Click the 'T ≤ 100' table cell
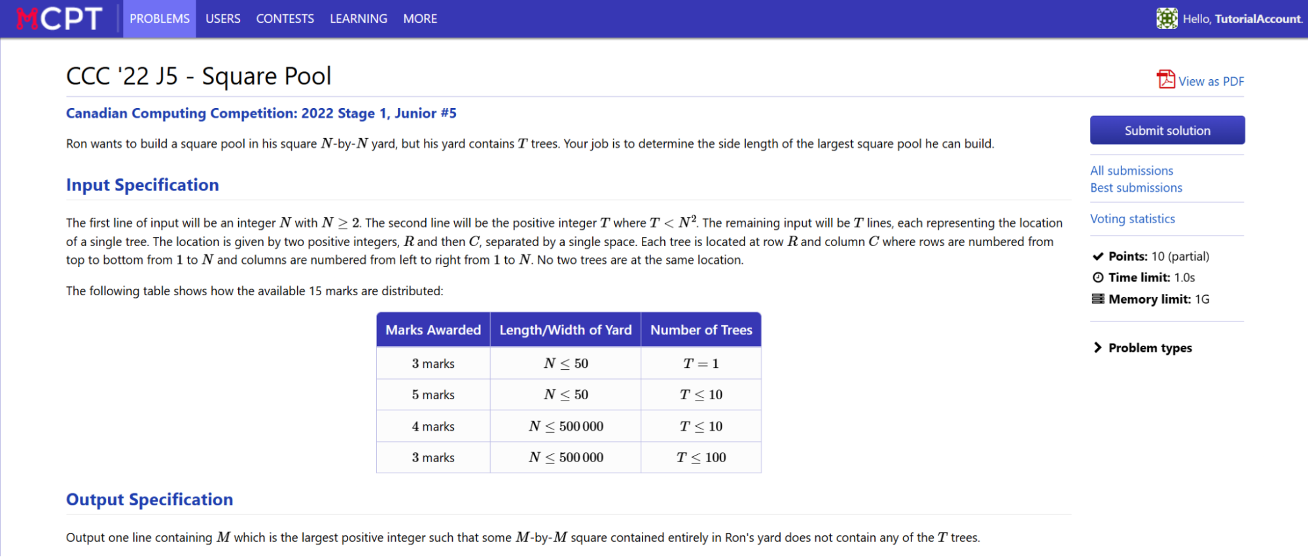This screenshot has width=1308, height=557. 701,458
